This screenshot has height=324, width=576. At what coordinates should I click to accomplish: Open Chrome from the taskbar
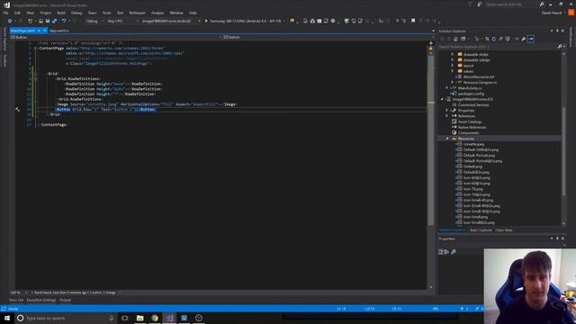pos(155,318)
